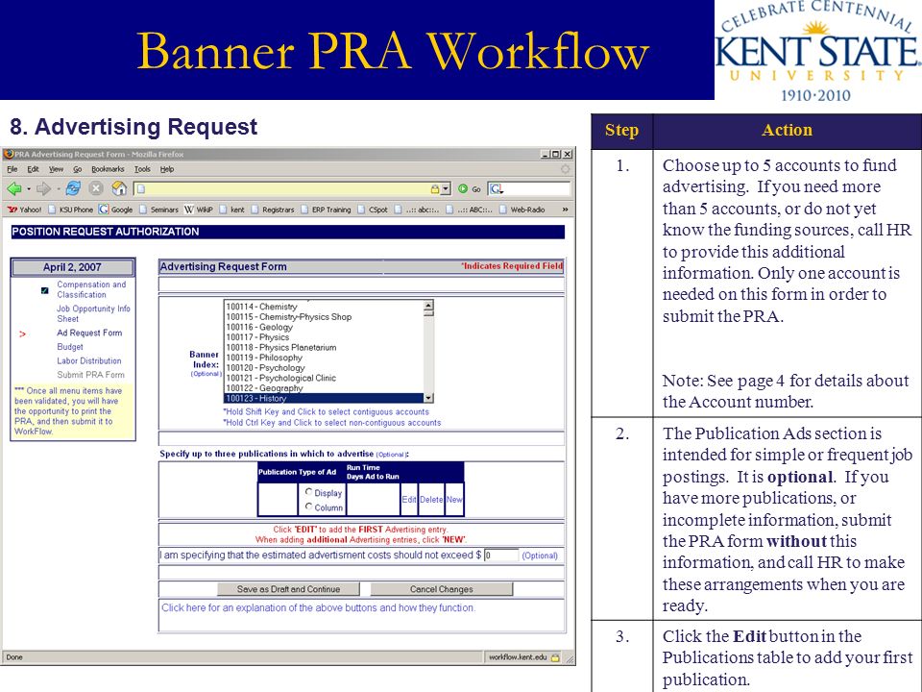Click the status bar padlock icon
The width and height of the screenshot is (922, 692).
pyautogui.click(x=555, y=657)
